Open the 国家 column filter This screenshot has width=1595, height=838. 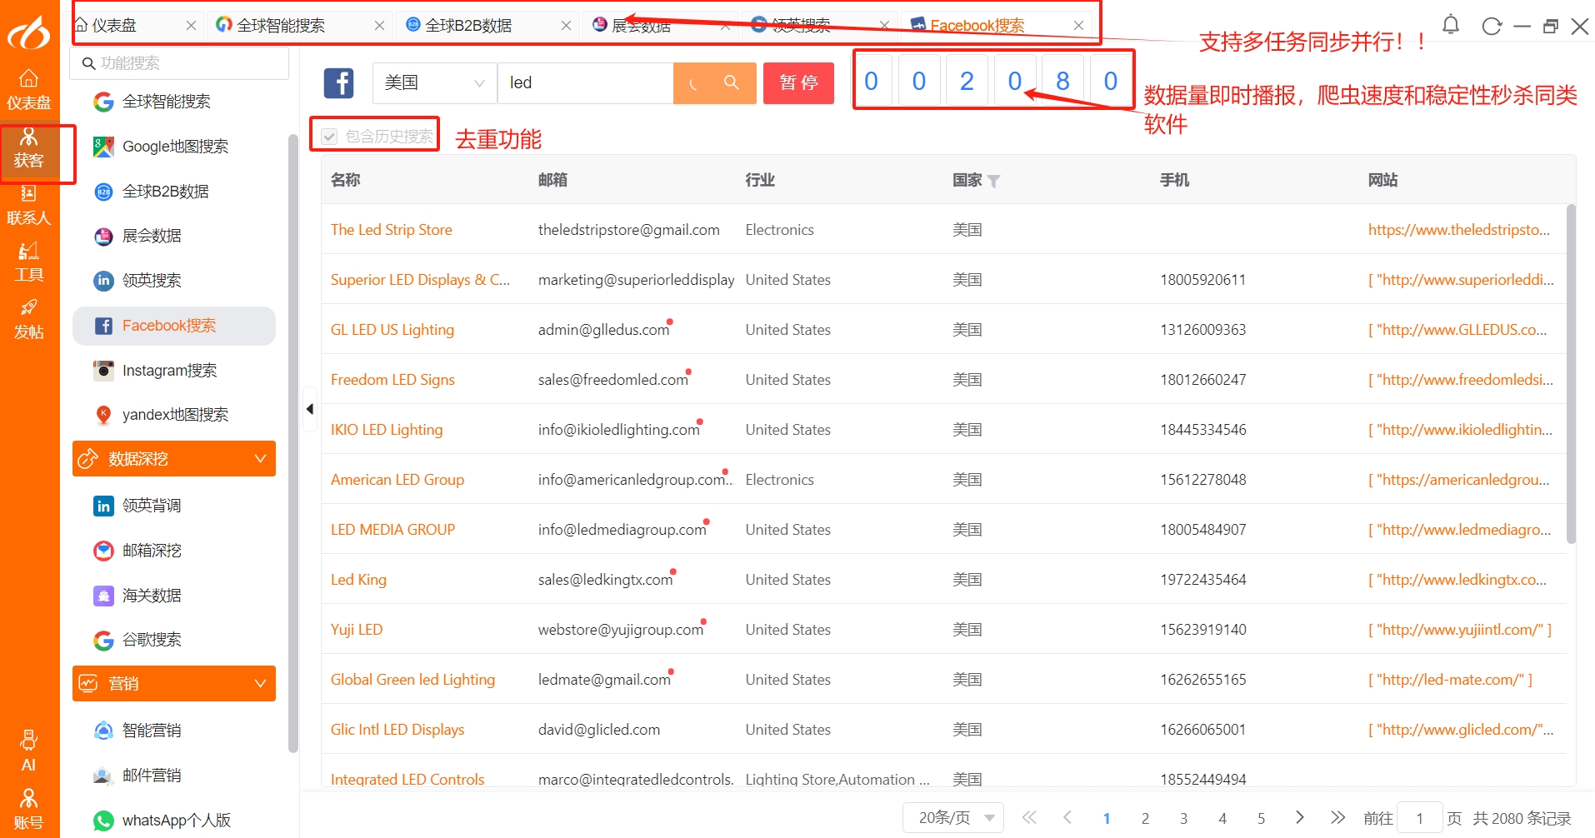(x=993, y=182)
